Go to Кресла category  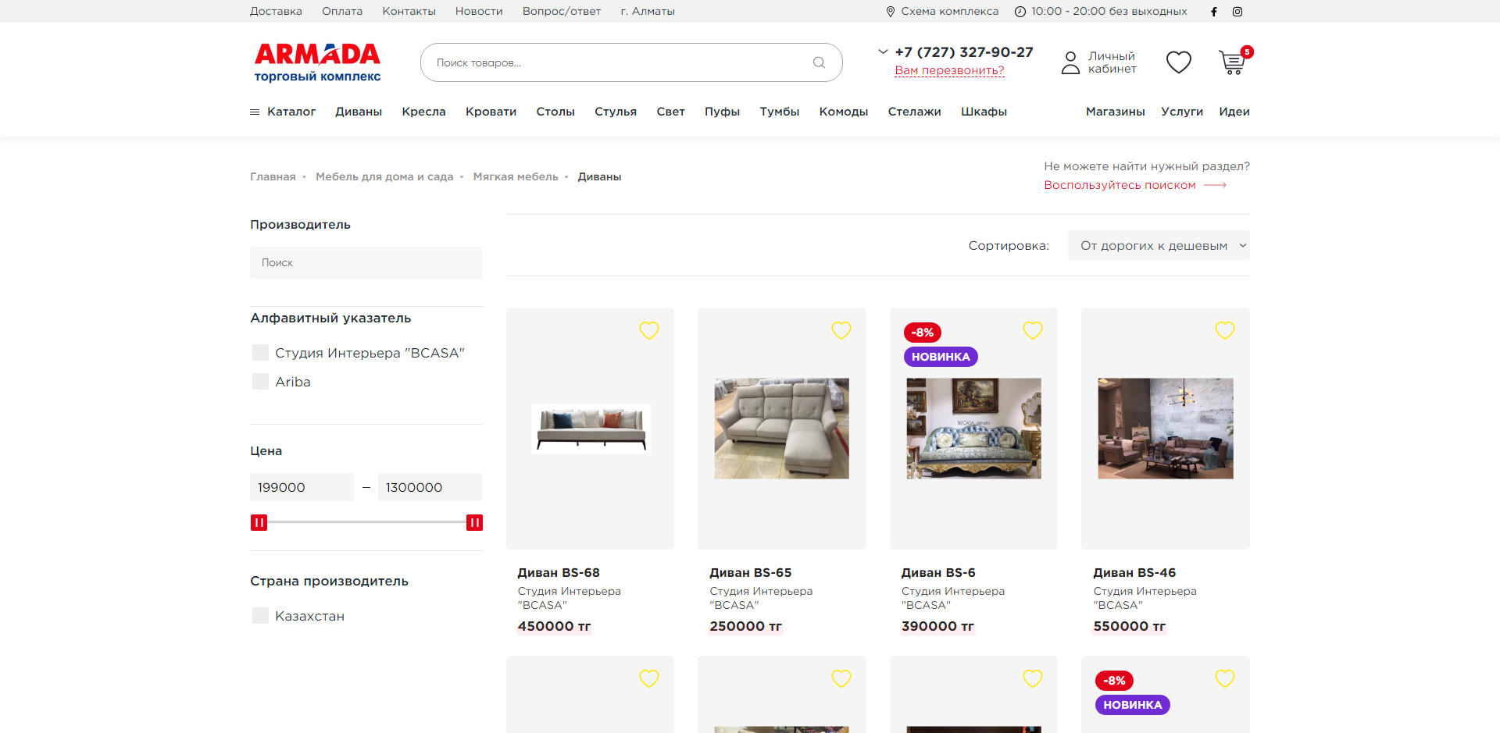point(423,112)
